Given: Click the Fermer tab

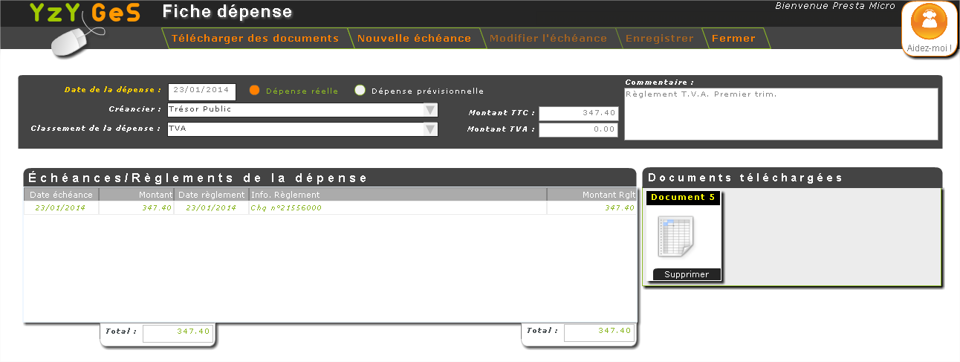Looking at the screenshot, I should pos(733,38).
